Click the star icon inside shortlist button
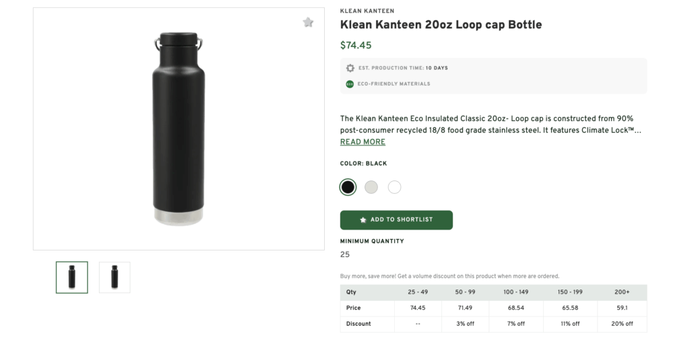Viewport: 690px width, 338px height. 363,220
